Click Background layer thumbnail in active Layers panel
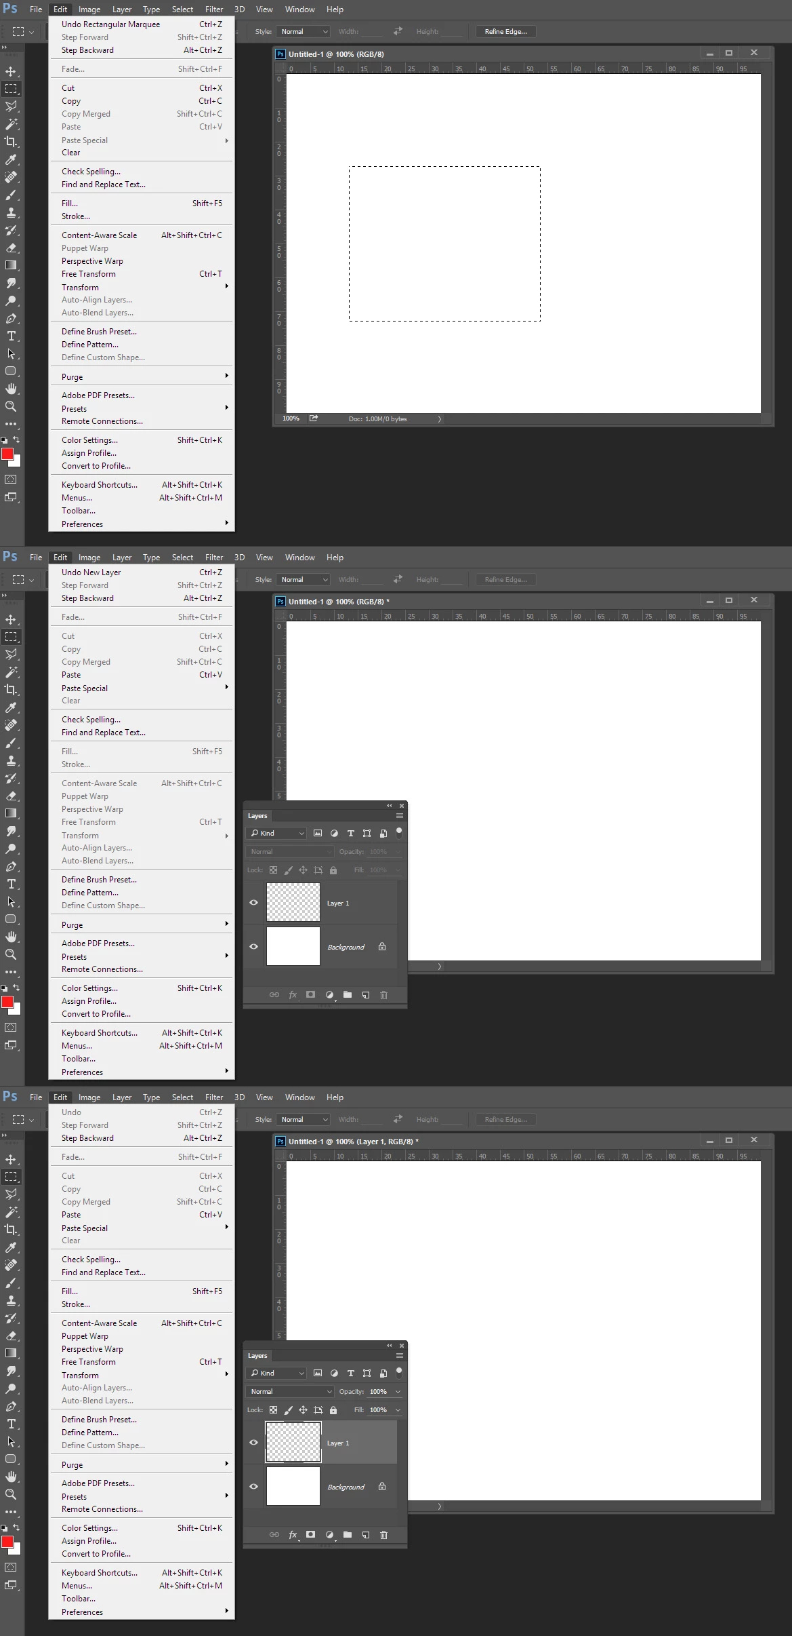This screenshot has width=792, height=1636. (x=293, y=1486)
